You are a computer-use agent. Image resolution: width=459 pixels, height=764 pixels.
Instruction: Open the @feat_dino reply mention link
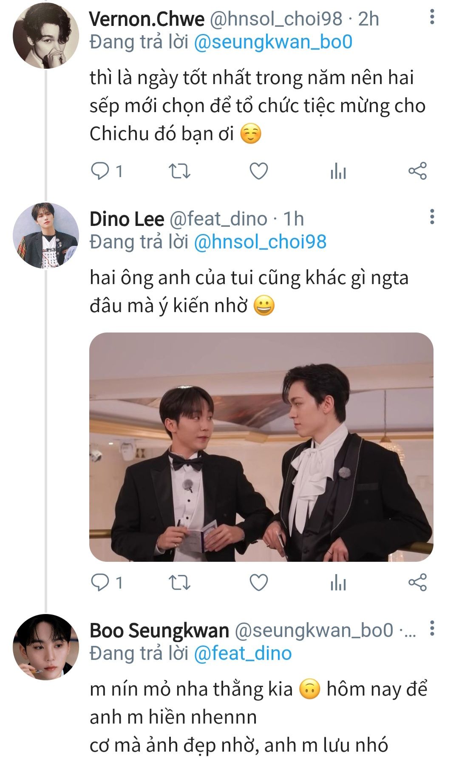243,653
